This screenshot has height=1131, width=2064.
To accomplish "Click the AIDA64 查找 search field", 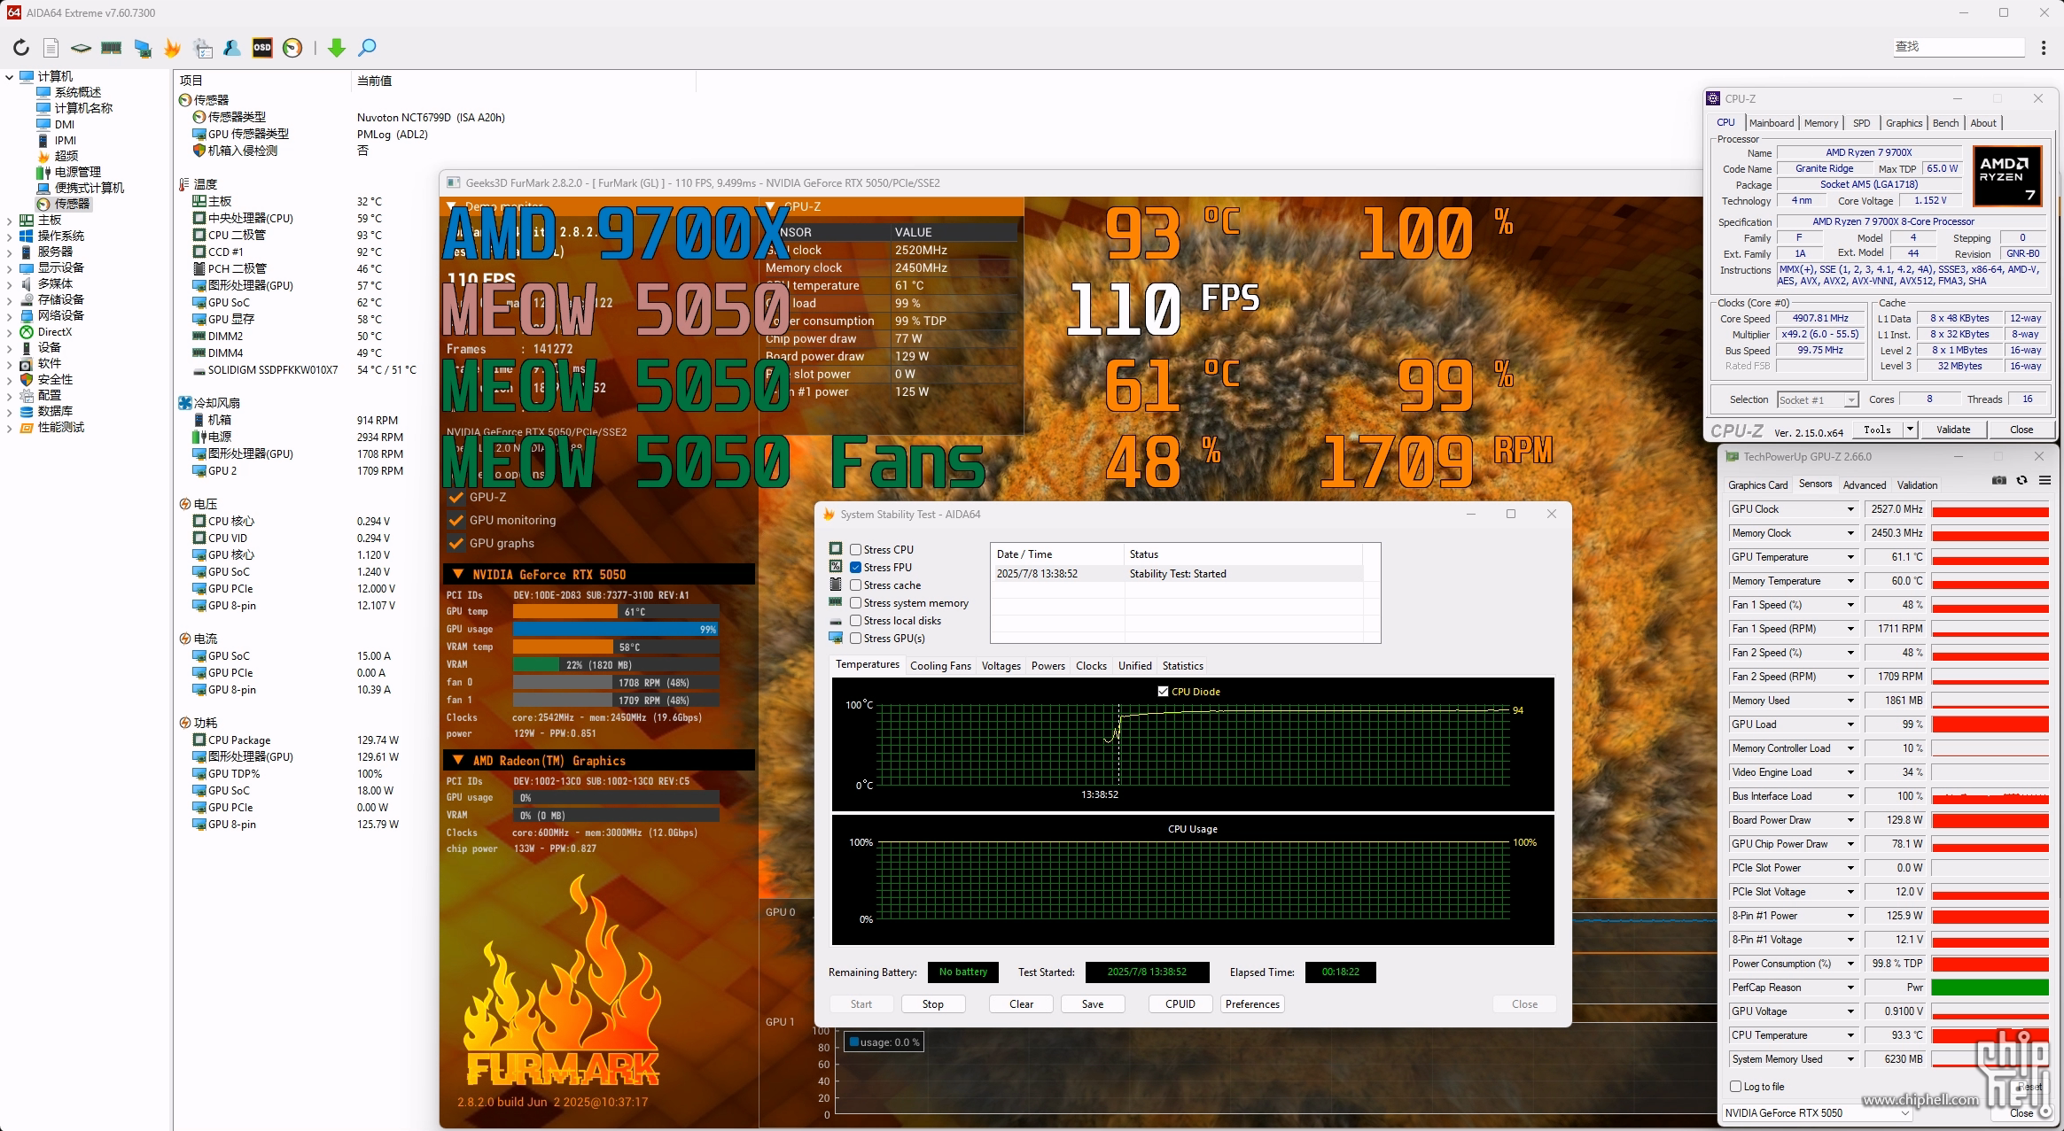I will click(1959, 47).
